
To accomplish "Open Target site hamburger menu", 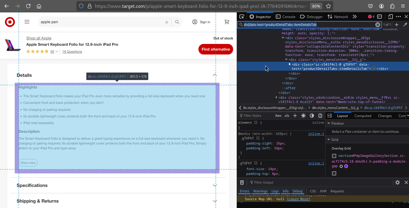I will click(x=27, y=22).
